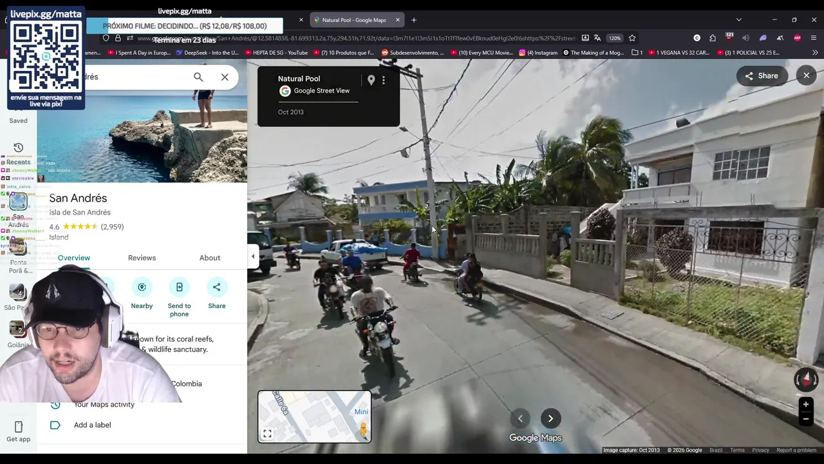824x464 pixels.
Task: Open the 2,959 reviews link
Action: [x=112, y=227]
